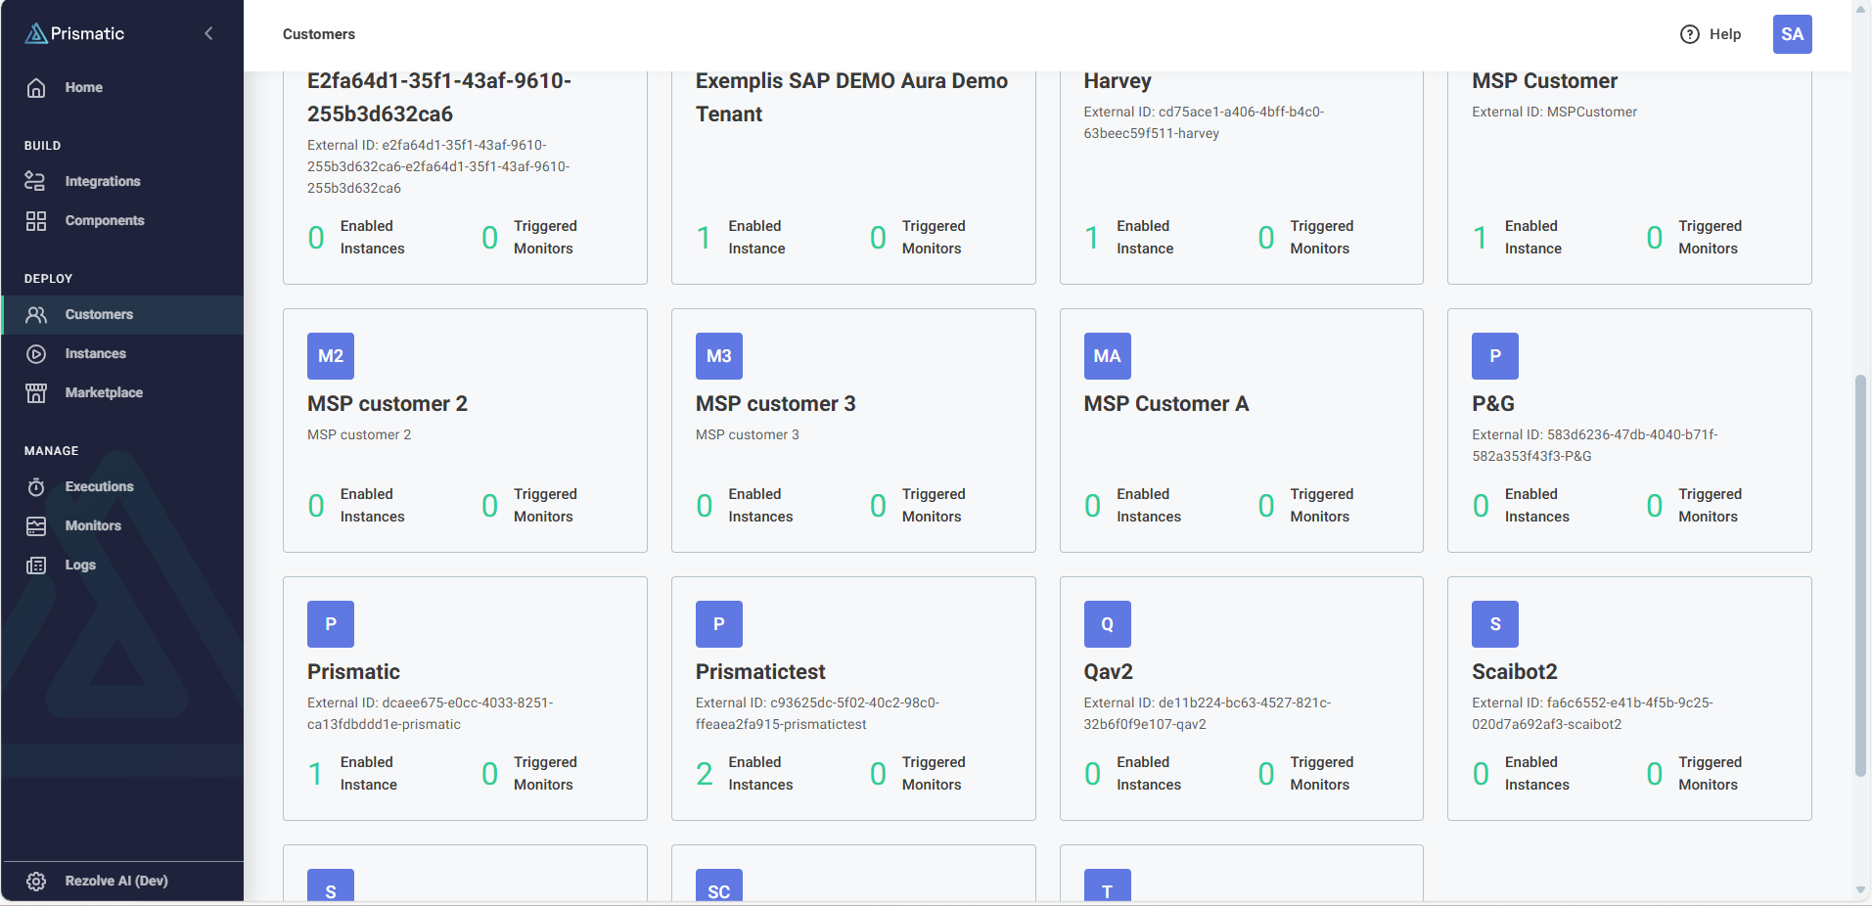Select Customers in the Deploy menu
This screenshot has width=1872, height=906.
[x=99, y=315]
